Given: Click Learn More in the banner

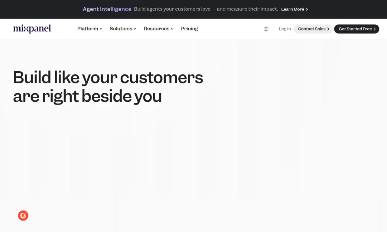Looking at the screenshot, I should point(294,9).
